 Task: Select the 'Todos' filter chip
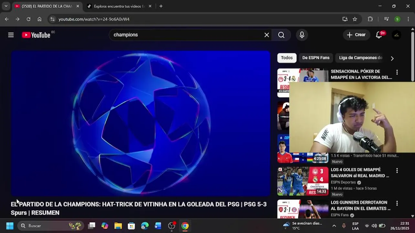(x=287, y=58)
